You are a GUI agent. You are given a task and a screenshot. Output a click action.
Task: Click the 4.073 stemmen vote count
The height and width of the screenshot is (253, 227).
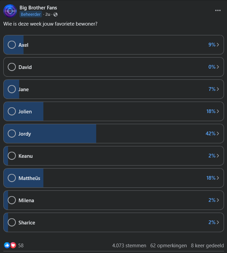[129, 246]
